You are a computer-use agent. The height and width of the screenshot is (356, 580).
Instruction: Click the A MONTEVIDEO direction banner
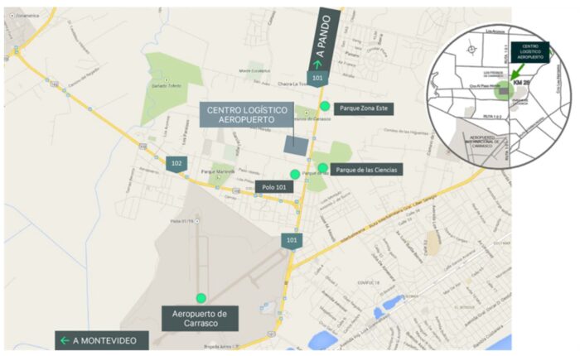(102, 340)
